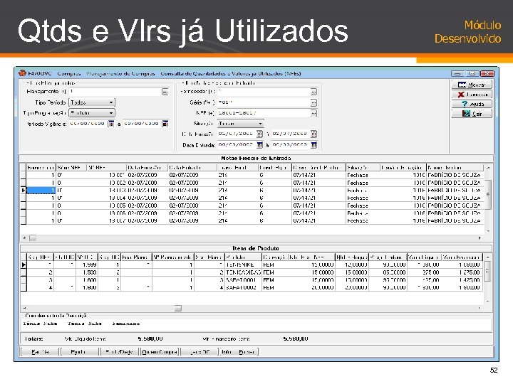Click the Data Emissão column header in invoices grid
This screenshot has width=513, height=384.
click(147, 168)
